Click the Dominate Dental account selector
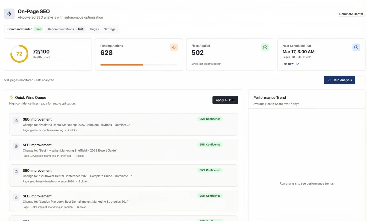Image resolution: width=367 pixels, height=221 pixels. pyautogui.click(x=351, y=14)
